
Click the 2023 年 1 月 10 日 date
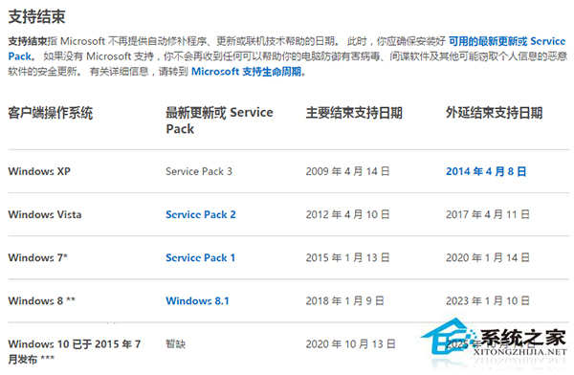pyautogui.click(x=488, y=301)
